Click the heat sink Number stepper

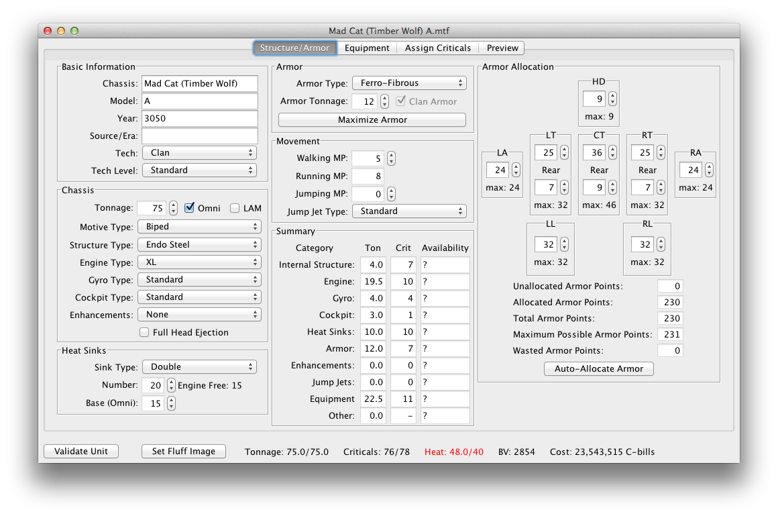coord(171,385)
